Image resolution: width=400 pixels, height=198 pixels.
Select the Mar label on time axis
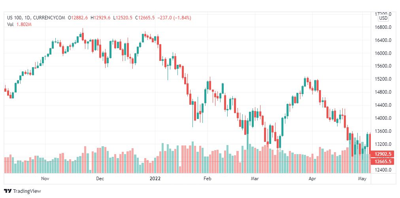click(255, 179)
